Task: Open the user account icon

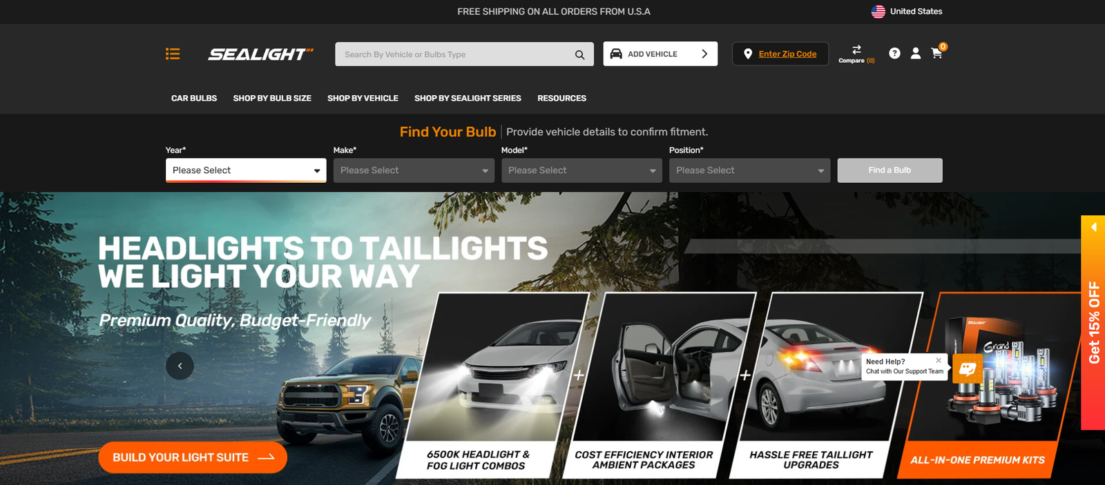Action: tap(916, 53)
